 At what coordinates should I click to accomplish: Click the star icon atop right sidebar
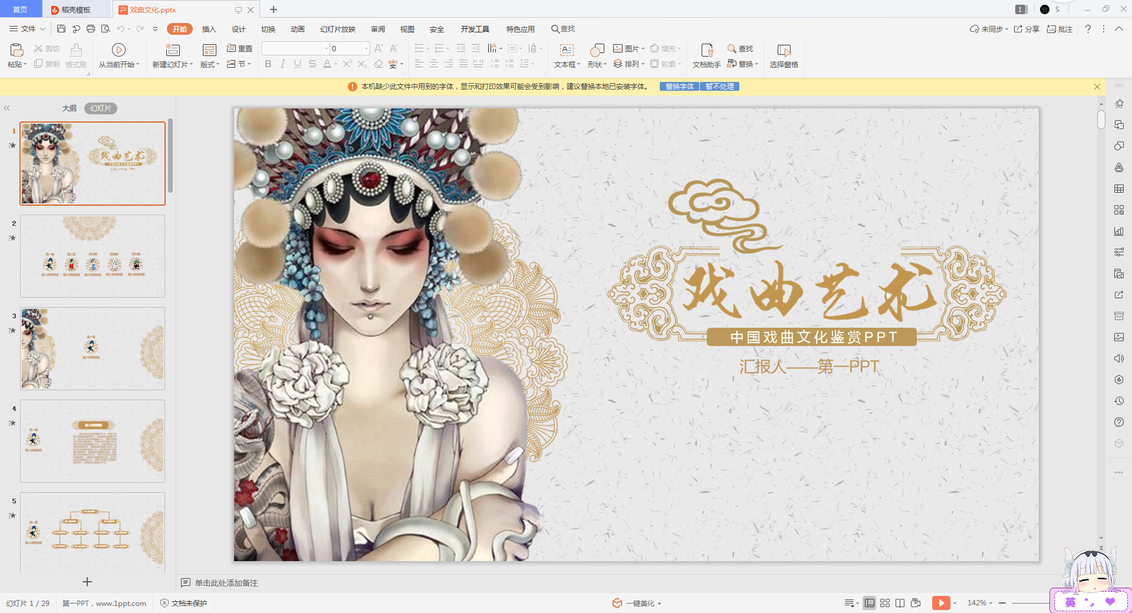pos(1119,104)
